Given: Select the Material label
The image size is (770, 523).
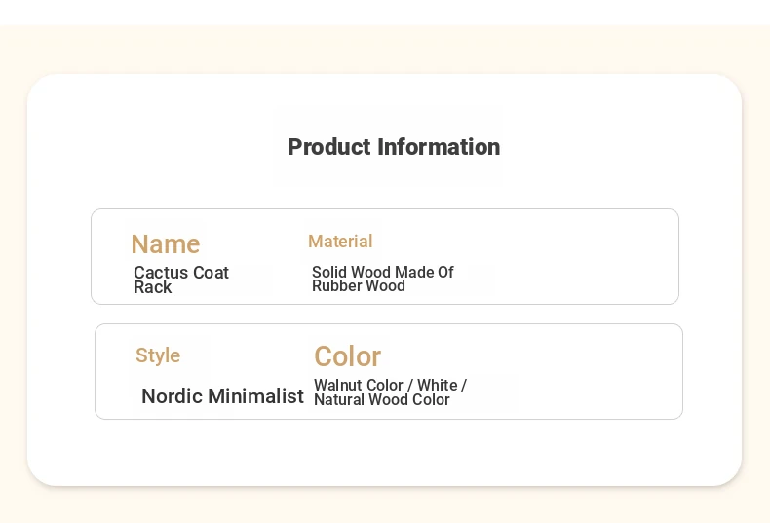Looking at the screenshot, I should tap(340, 242).
